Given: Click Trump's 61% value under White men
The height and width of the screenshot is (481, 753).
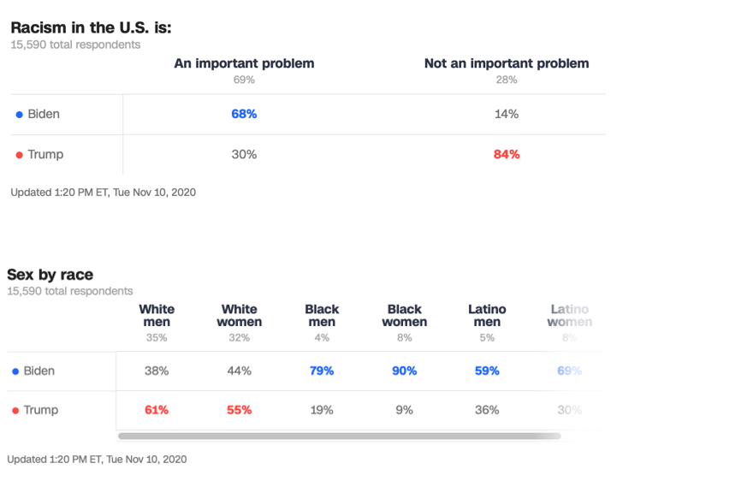Looking at the screenshot, I should tap(157, 410).
